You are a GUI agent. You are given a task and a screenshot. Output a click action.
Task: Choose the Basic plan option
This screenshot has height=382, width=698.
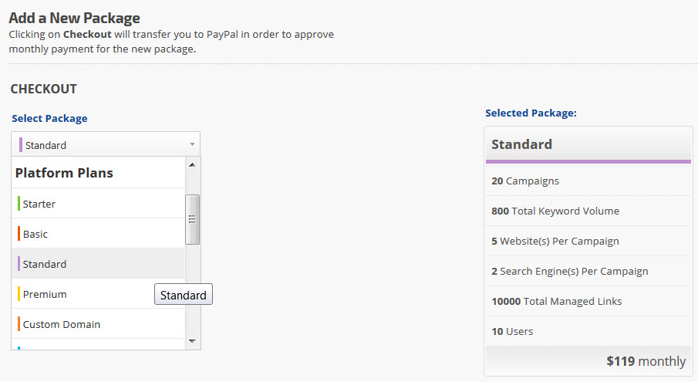point(35,234)
